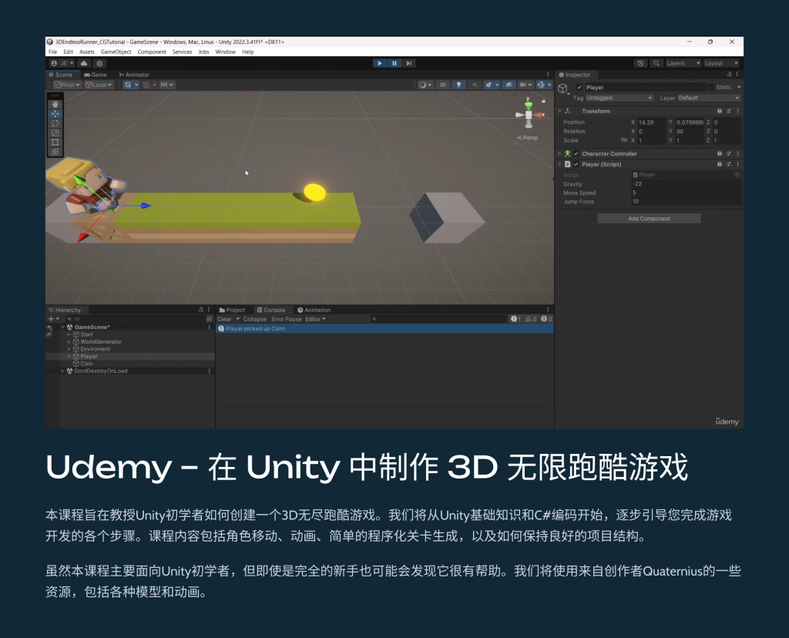
Task: Lock the Inspector panel
Action: [x=729, y=75]
